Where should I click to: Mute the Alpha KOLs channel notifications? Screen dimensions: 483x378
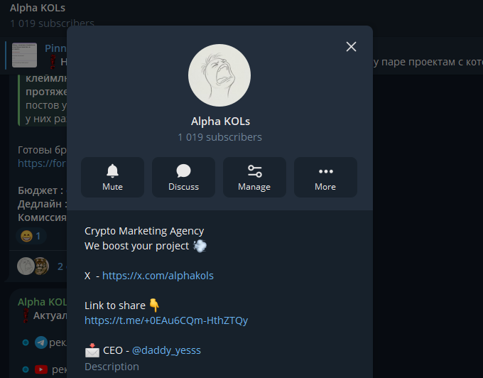click(112, 177)
